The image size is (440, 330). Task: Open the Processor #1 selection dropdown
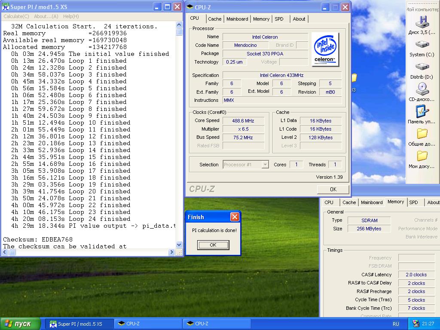(246, 165)
